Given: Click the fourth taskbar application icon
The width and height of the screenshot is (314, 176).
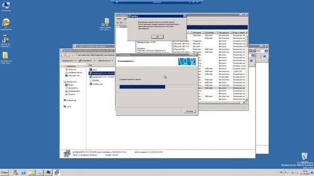Looking at the screenshot, I should 40,173.
